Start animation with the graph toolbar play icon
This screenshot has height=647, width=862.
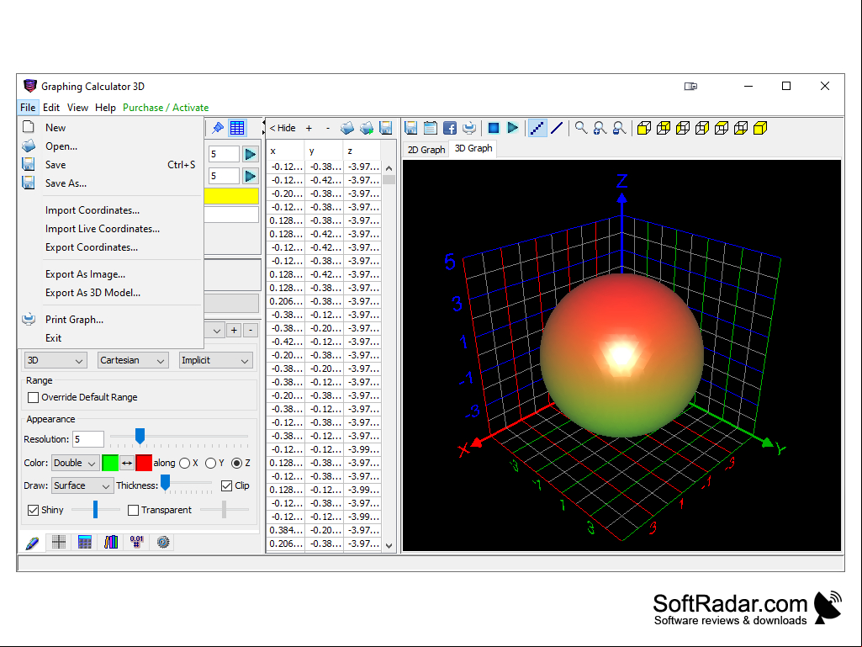pyautogui.click(x=513, y=128)
